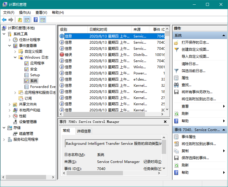Select 磁盘管理 in the tree
228x187 pixels.
[26, 133]
